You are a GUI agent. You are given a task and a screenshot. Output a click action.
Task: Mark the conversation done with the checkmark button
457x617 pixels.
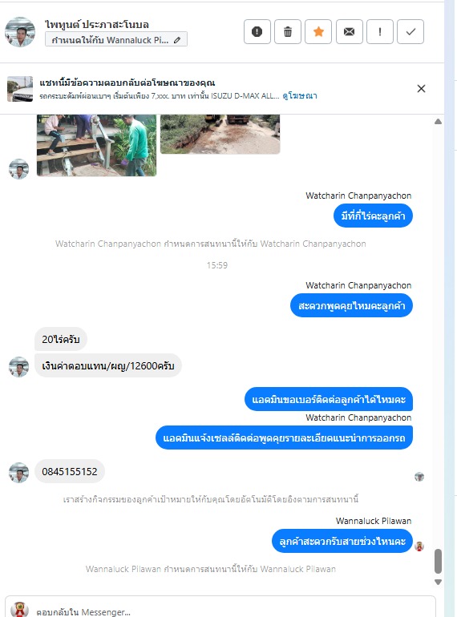pyautogui.click(x=410, y=31)
